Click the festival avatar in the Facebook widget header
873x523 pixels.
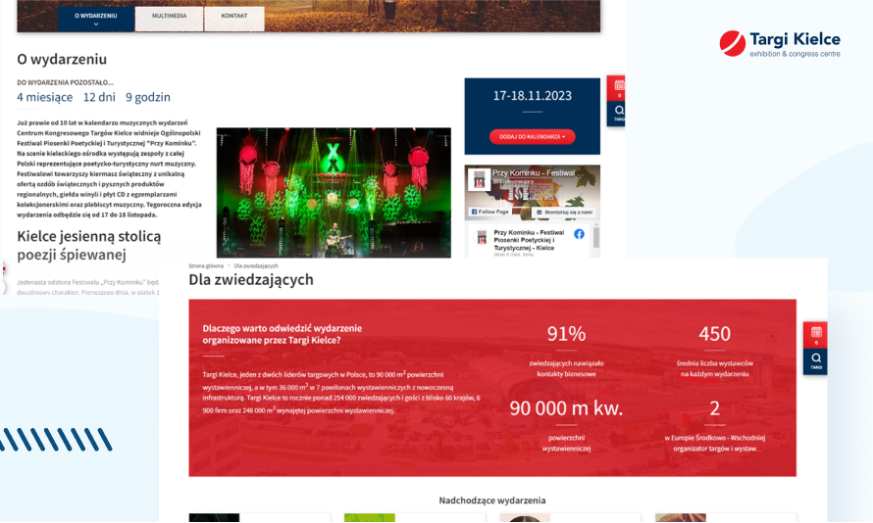coord(480,179)
